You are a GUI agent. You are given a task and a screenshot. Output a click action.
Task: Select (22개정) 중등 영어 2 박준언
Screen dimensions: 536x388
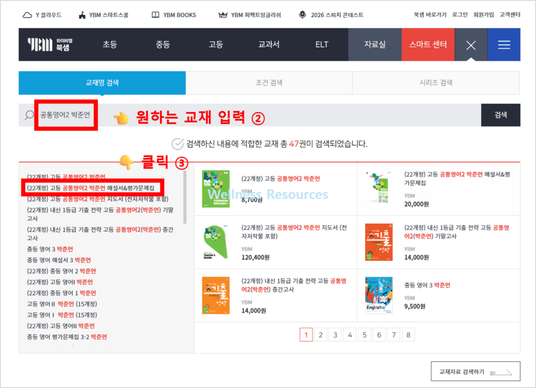pyautogui.click(x=62, y=271)
